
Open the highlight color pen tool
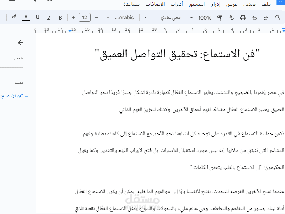[14, 17]
